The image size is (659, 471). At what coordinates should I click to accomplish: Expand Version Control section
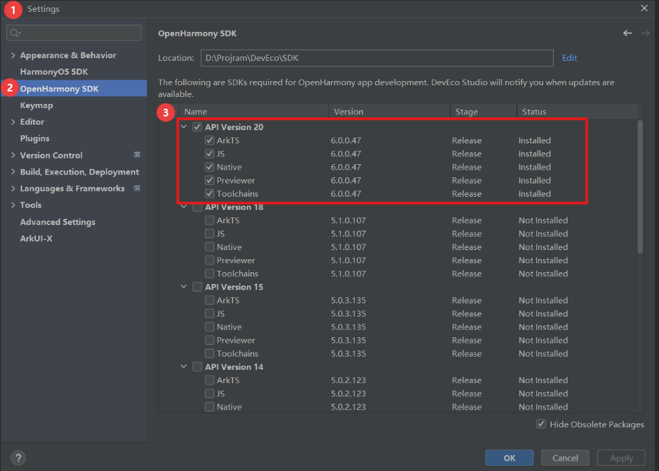click(x=13, y=155)
